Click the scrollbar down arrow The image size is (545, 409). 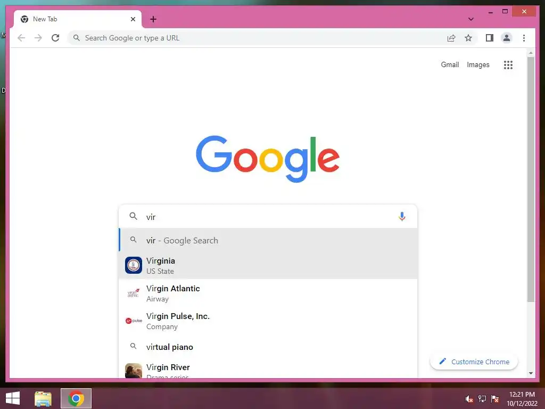click(x=531, y=373)
